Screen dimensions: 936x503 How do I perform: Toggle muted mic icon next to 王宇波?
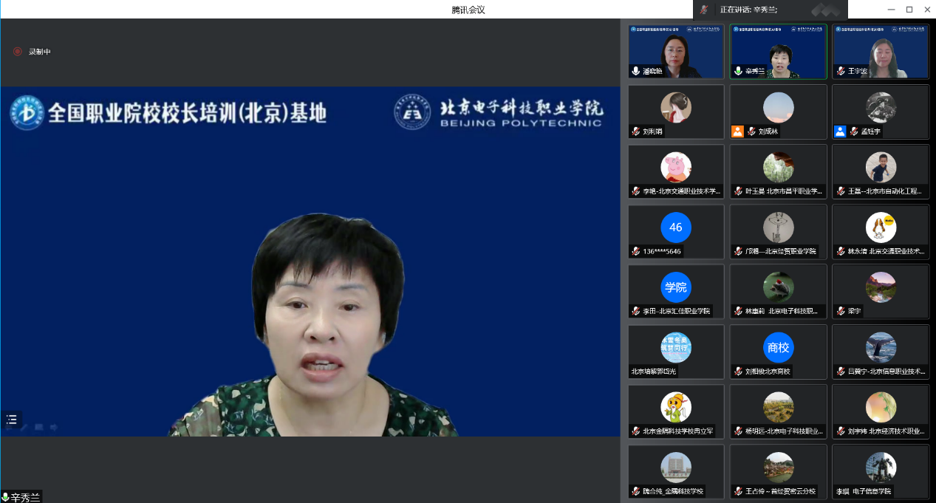840,72
